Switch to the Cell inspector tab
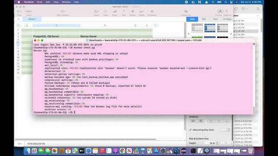This screenshot has width=278, height=156. (204, 19)
